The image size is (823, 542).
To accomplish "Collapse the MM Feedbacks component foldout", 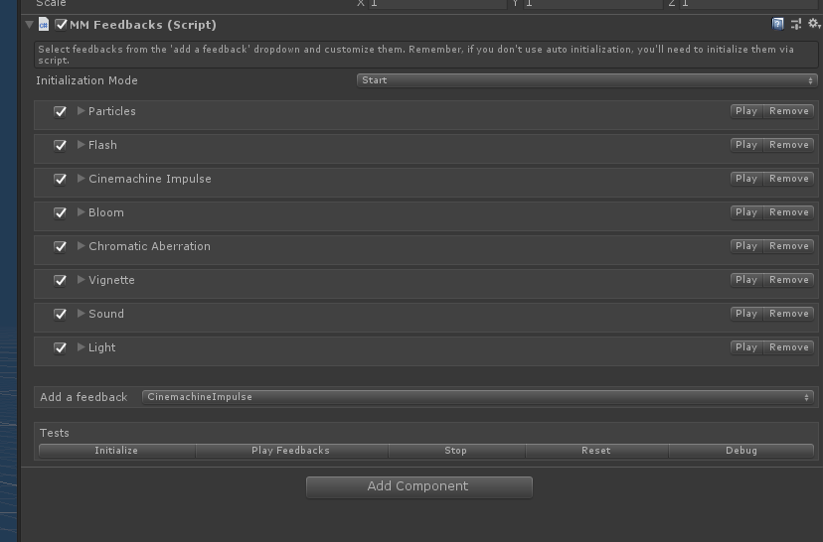I will click(x=30, y=25).
